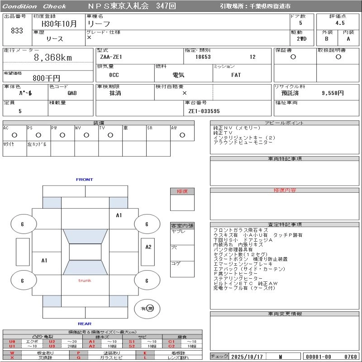
Task: Click the AC equipment circle mark
Action: pos(14,135)
